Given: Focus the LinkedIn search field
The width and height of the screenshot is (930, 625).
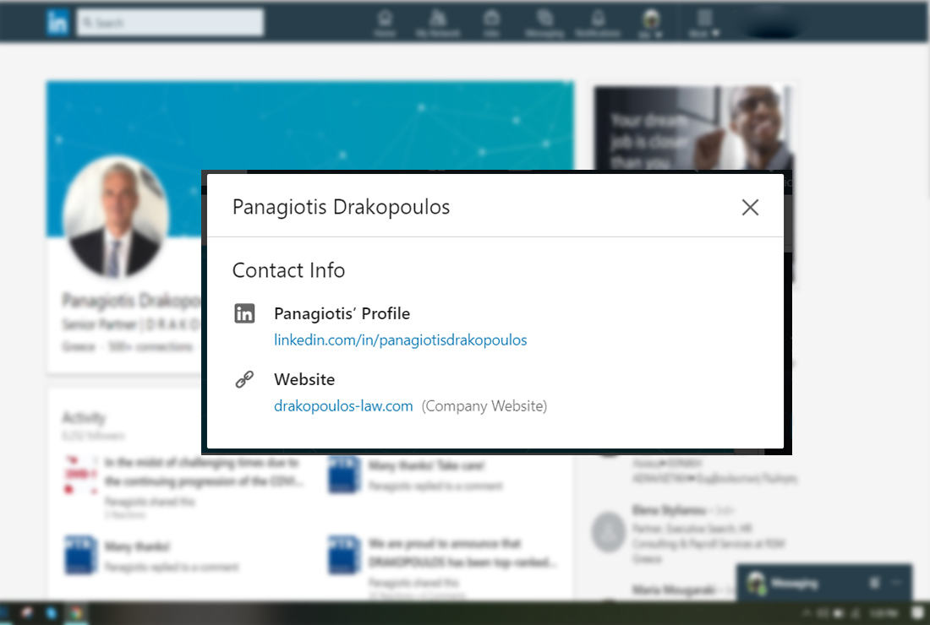Looking at the screenshot, I should (x=170, y=23).
